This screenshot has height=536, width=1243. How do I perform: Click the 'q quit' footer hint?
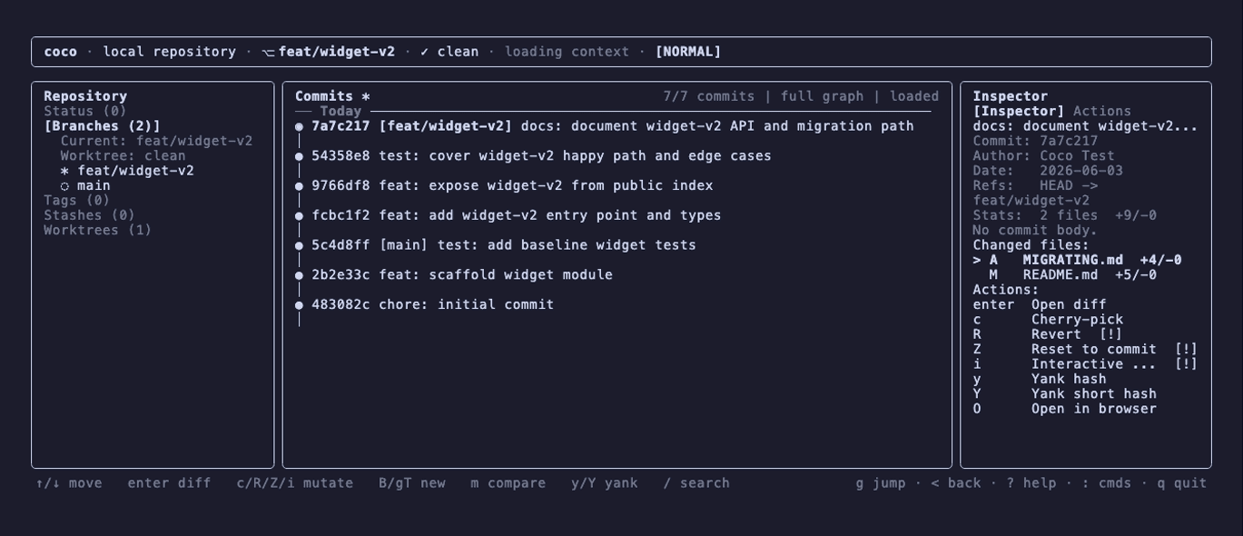click(x=1182, y=483)
